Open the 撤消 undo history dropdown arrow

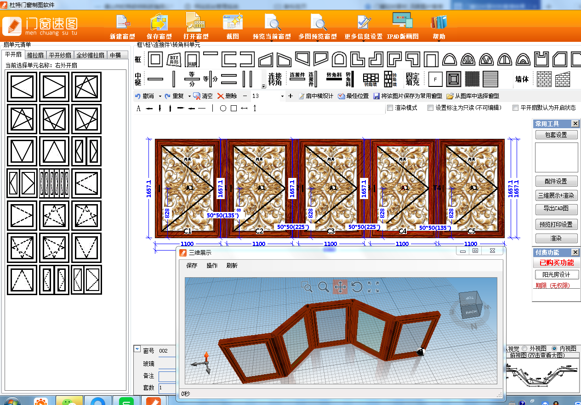coord(160,96)
